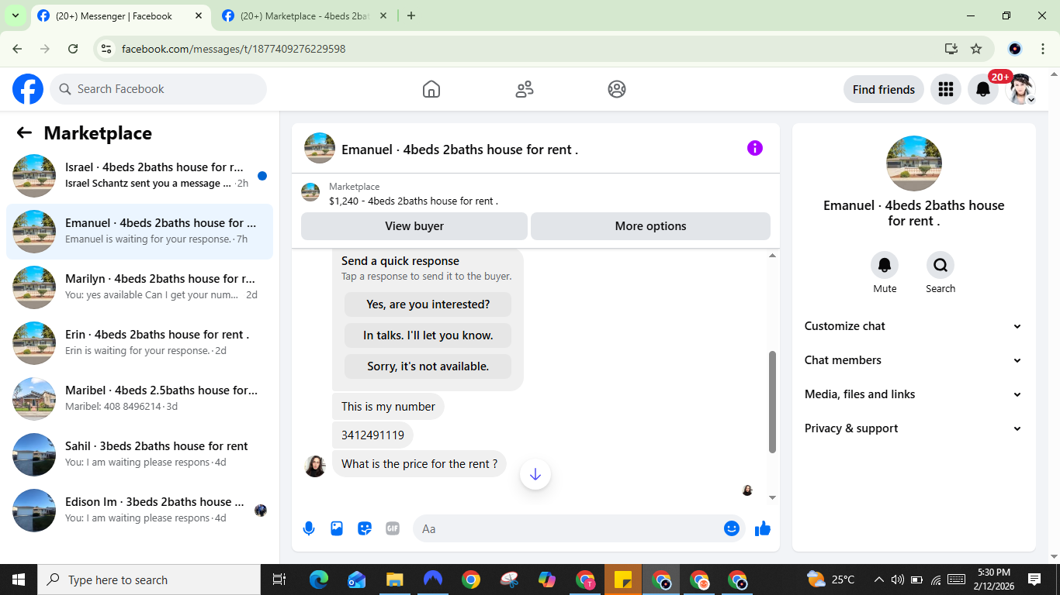Screen dimensions: 1060x595
Task: Open Erin conversation in list
Action: pyautogui.click(x=140, y=343)
